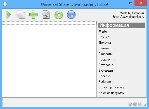
Task: Click the last status bar mouse icon
Action: (x=140, y=105)
